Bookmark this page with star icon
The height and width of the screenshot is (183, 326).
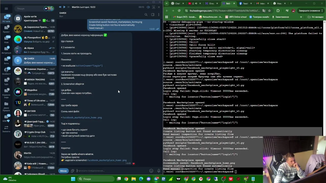[x=269, y=11]
